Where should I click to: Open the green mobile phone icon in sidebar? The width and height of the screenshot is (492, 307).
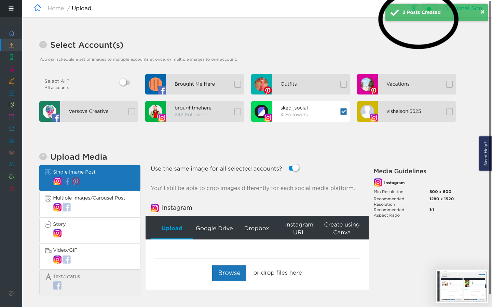click(x=12, y=57)
